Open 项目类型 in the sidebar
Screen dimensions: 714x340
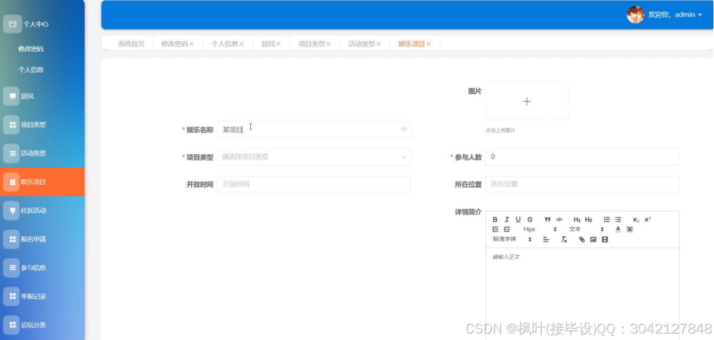42,124
